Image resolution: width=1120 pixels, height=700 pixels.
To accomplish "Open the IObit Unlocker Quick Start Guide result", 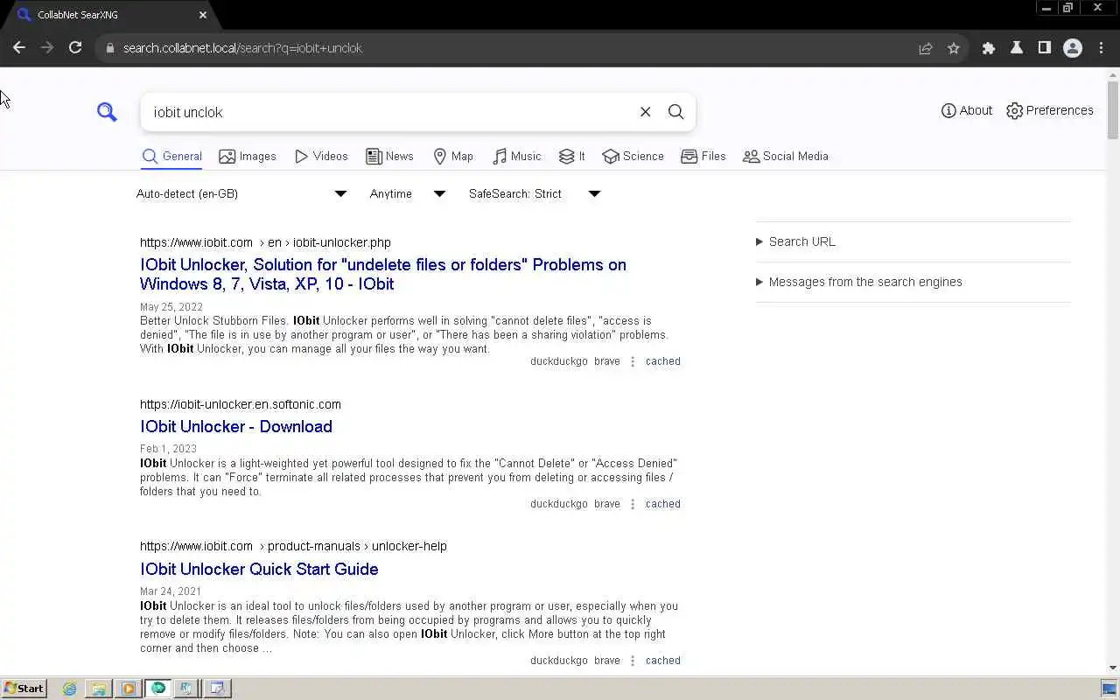I will pos(259,569).
